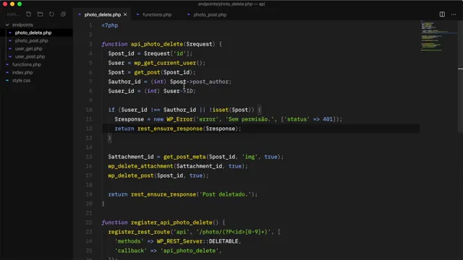
Task: Click the New Folder icon in explorer
Action: [x=41, y=14]
